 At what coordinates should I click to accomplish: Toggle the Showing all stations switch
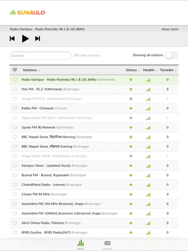[172, 55]
